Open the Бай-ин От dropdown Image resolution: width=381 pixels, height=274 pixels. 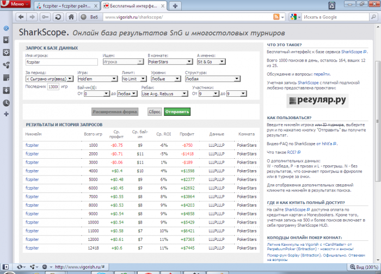pyautogui.click(x=97, y=94)
